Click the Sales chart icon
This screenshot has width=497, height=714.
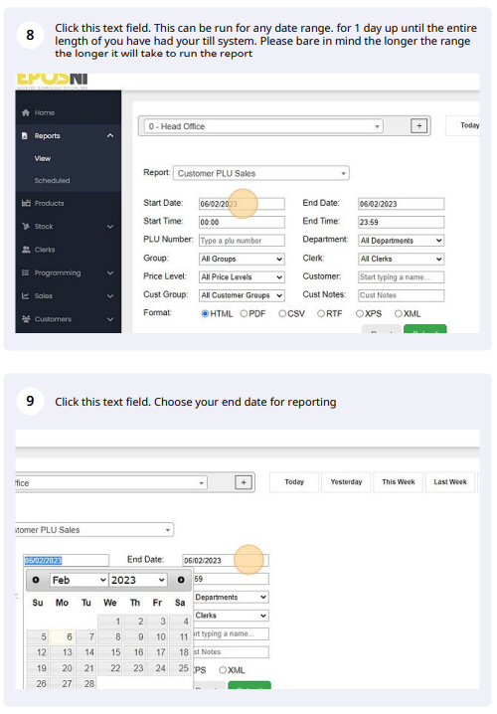click(26, 296)
